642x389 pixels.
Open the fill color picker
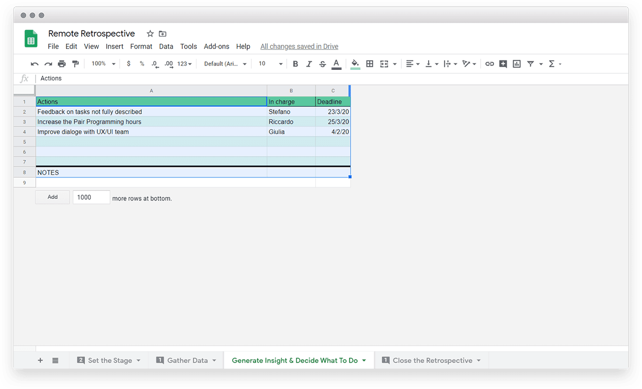pos(355,64)
